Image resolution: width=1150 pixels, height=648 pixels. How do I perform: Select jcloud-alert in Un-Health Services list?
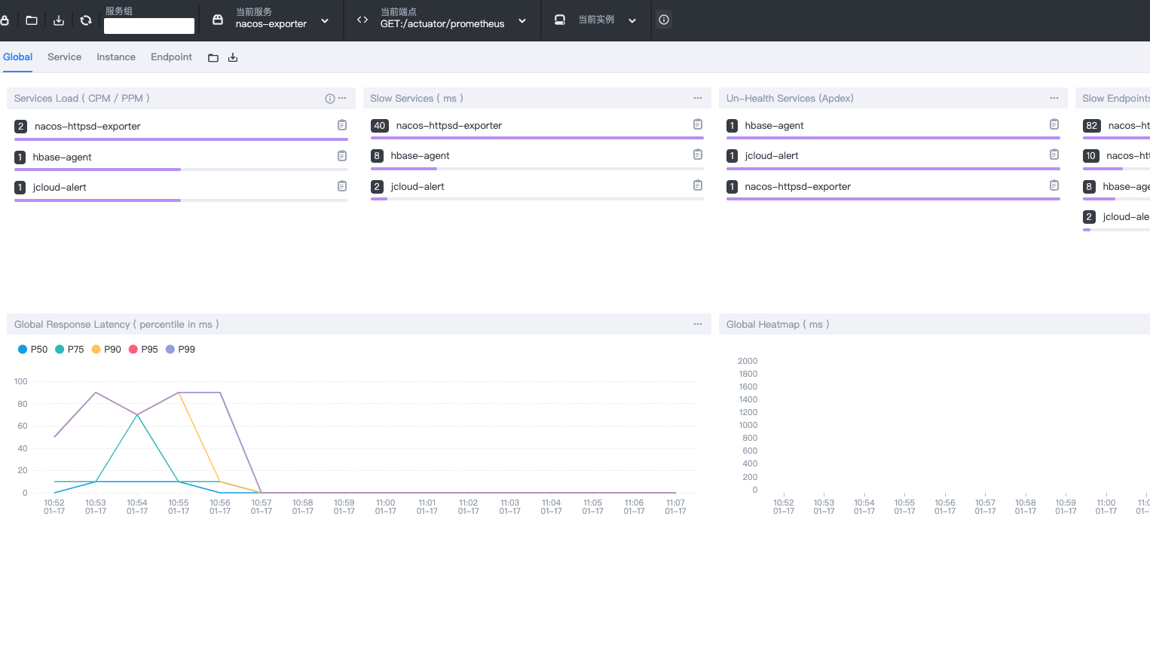pos(772,156)
